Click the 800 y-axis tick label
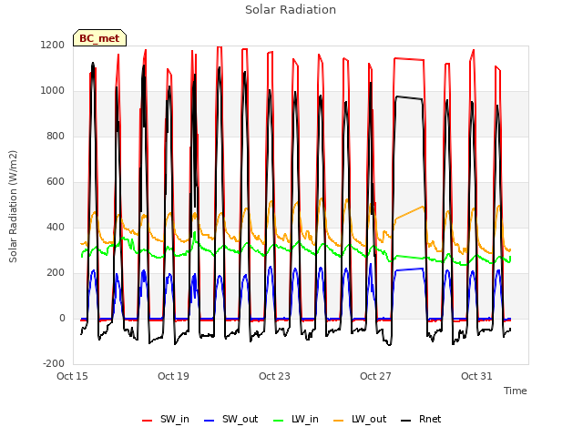The height and width of the screenshot is (437, 583). click(56, 136)
